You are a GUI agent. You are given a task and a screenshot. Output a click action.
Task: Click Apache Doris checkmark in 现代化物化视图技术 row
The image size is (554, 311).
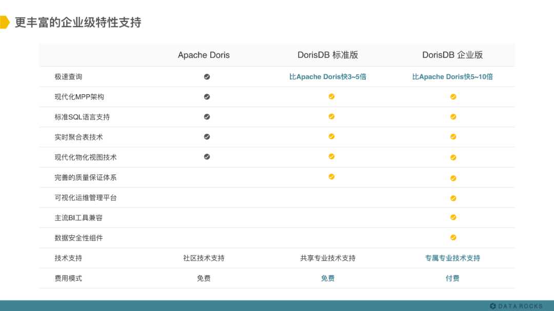point(207,157)
